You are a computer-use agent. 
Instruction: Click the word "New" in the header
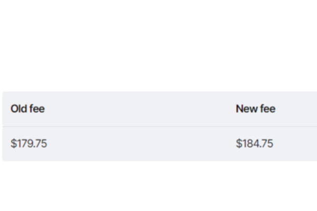tap(246, 109)
